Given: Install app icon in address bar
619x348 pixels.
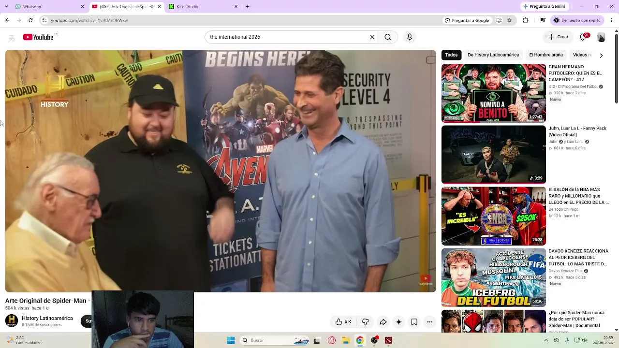Looking at the screenshot, I should tap(499, 20).
